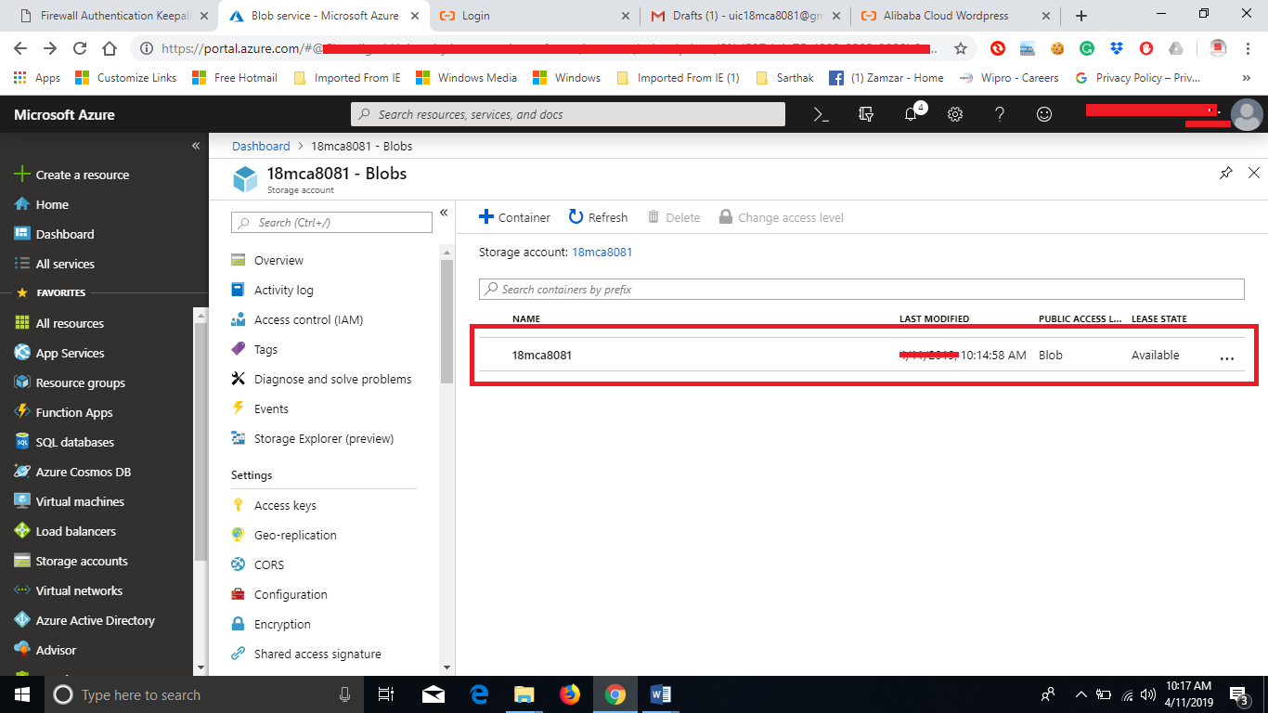Open Dashboard from the sidebar
This screenshot has height=713, width=1268.
(54, 234)
